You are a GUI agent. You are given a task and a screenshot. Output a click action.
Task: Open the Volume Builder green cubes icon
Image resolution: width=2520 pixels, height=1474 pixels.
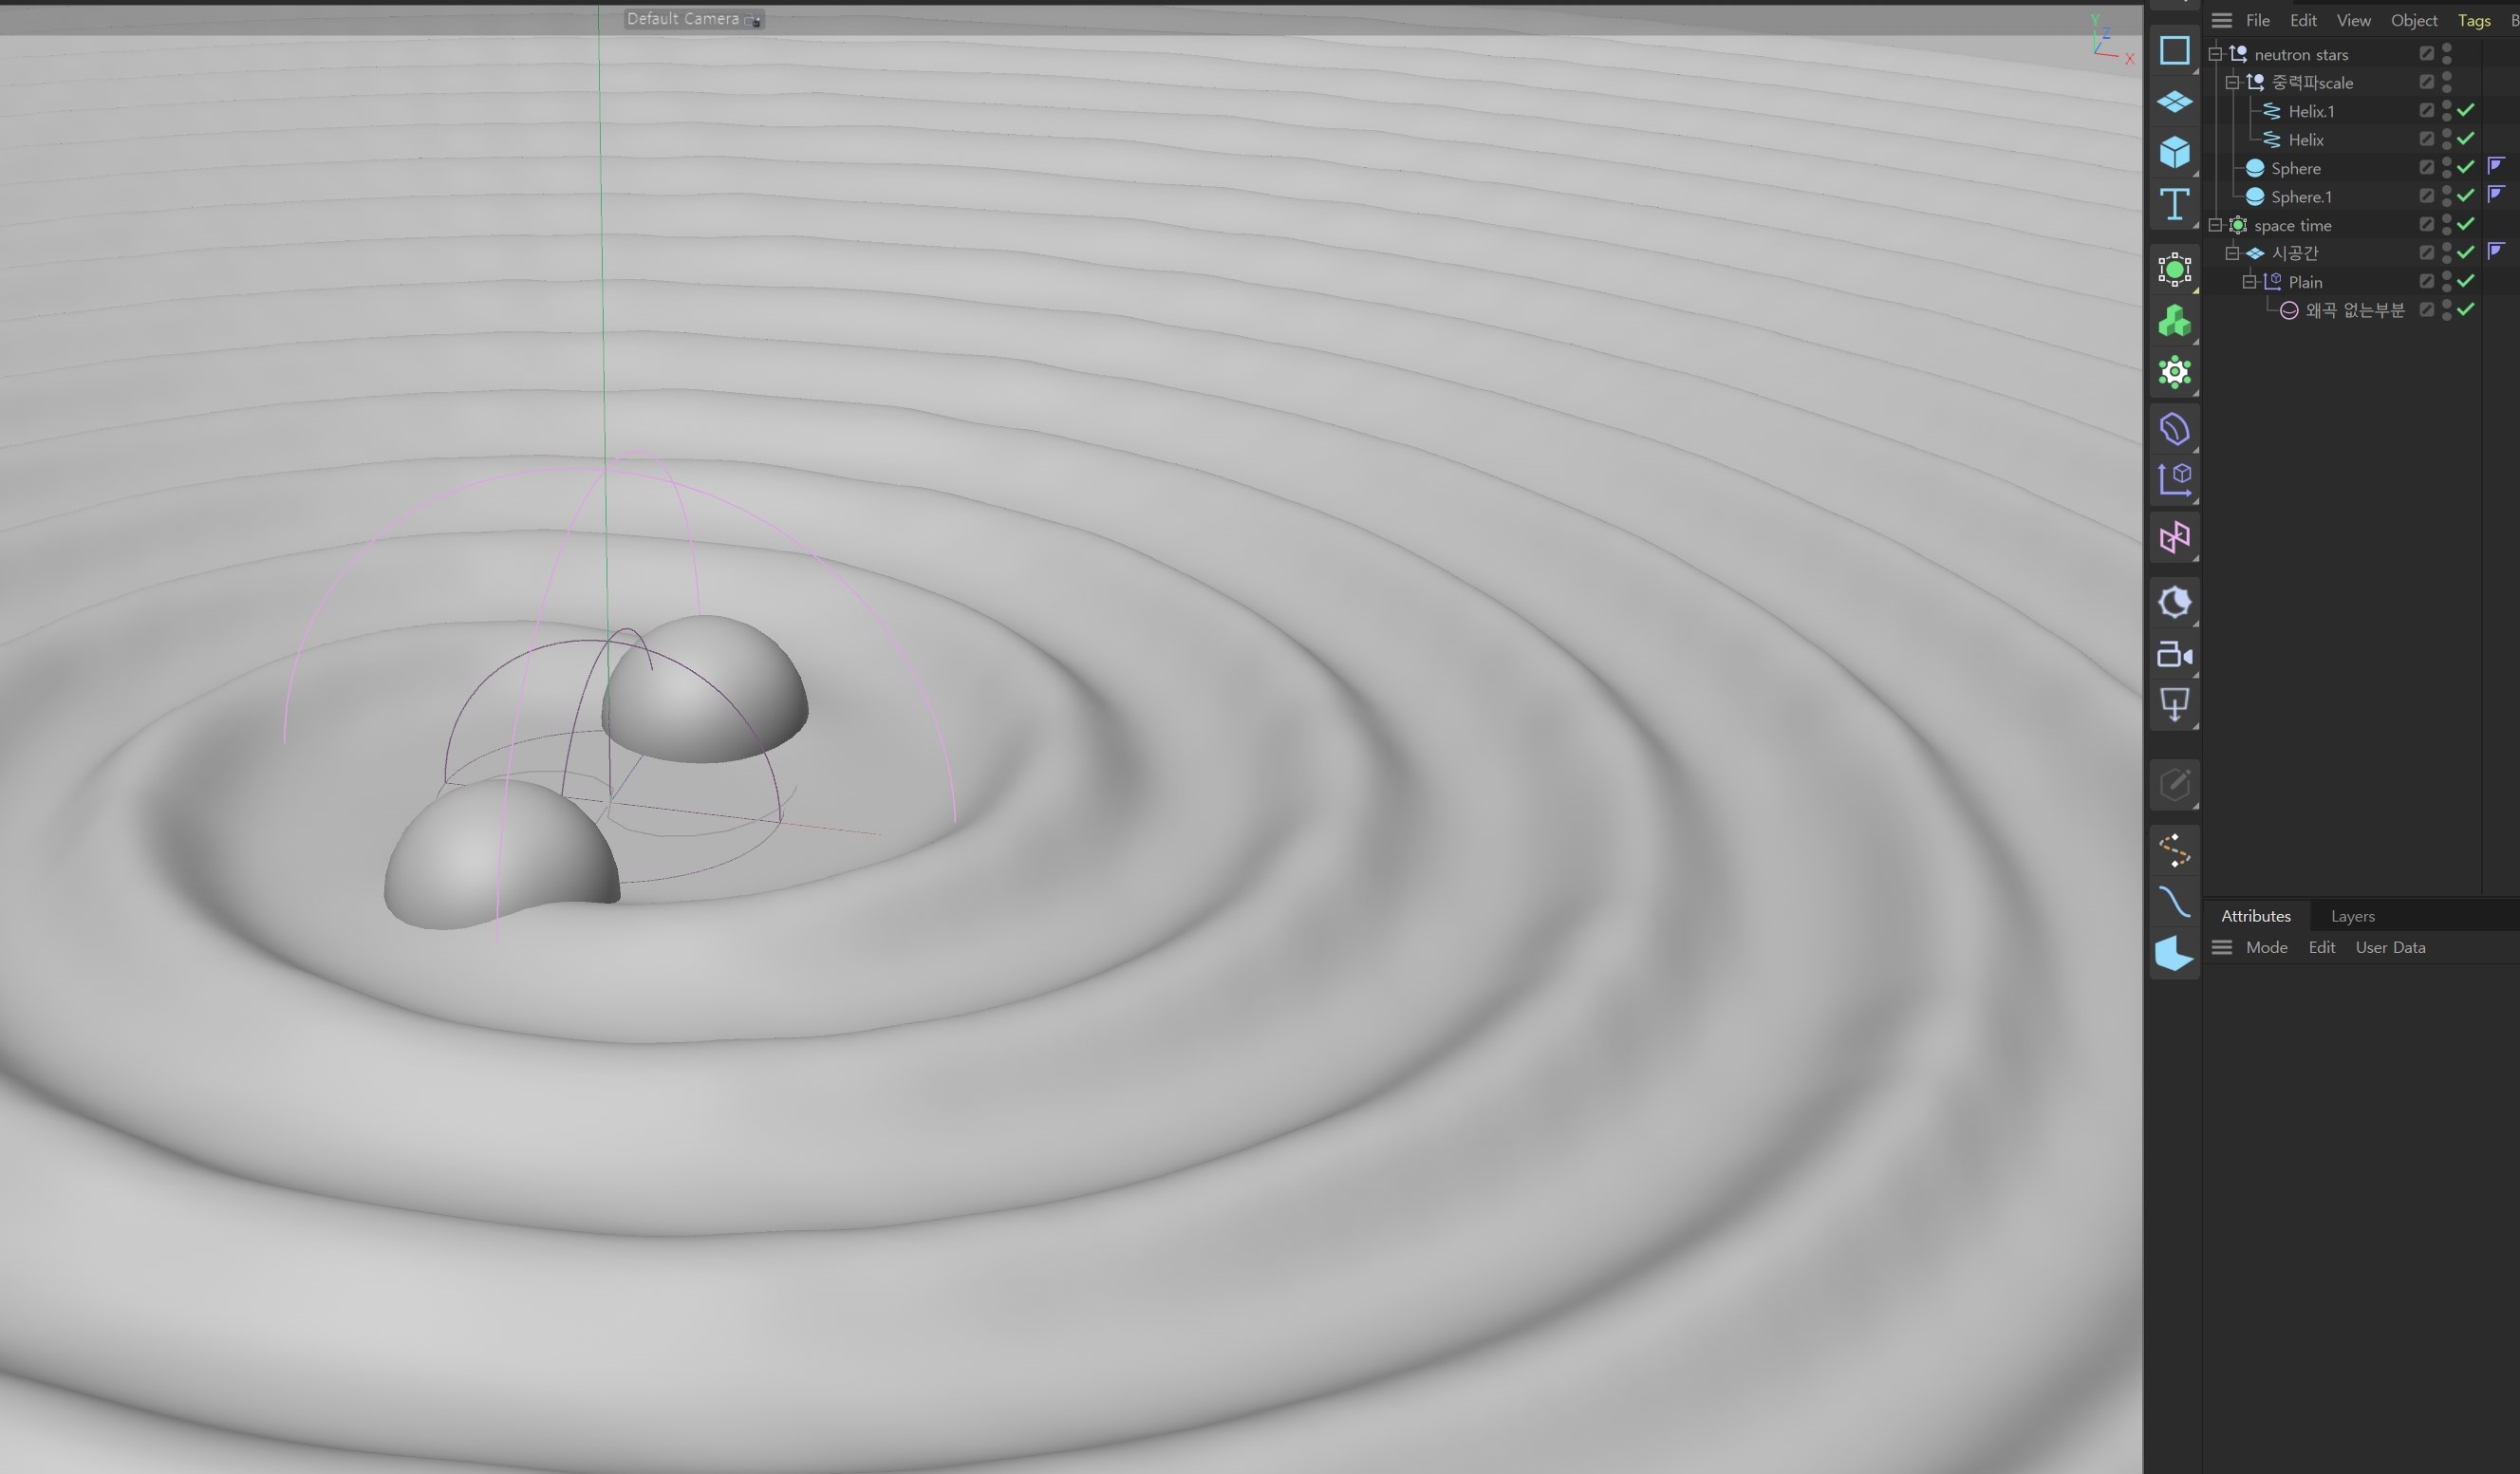point(2174,321)
